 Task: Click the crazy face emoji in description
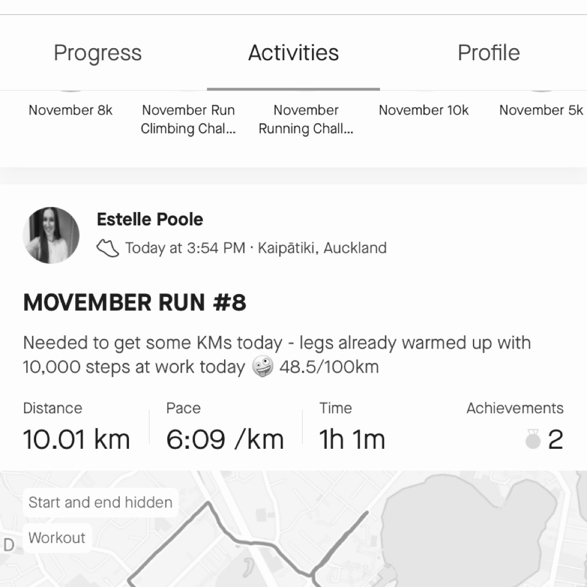[x=263, y=366]
